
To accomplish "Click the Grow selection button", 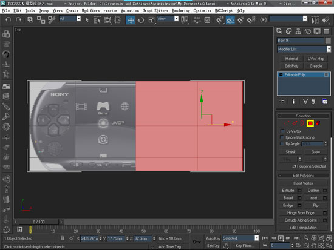I will click(315, 152).
